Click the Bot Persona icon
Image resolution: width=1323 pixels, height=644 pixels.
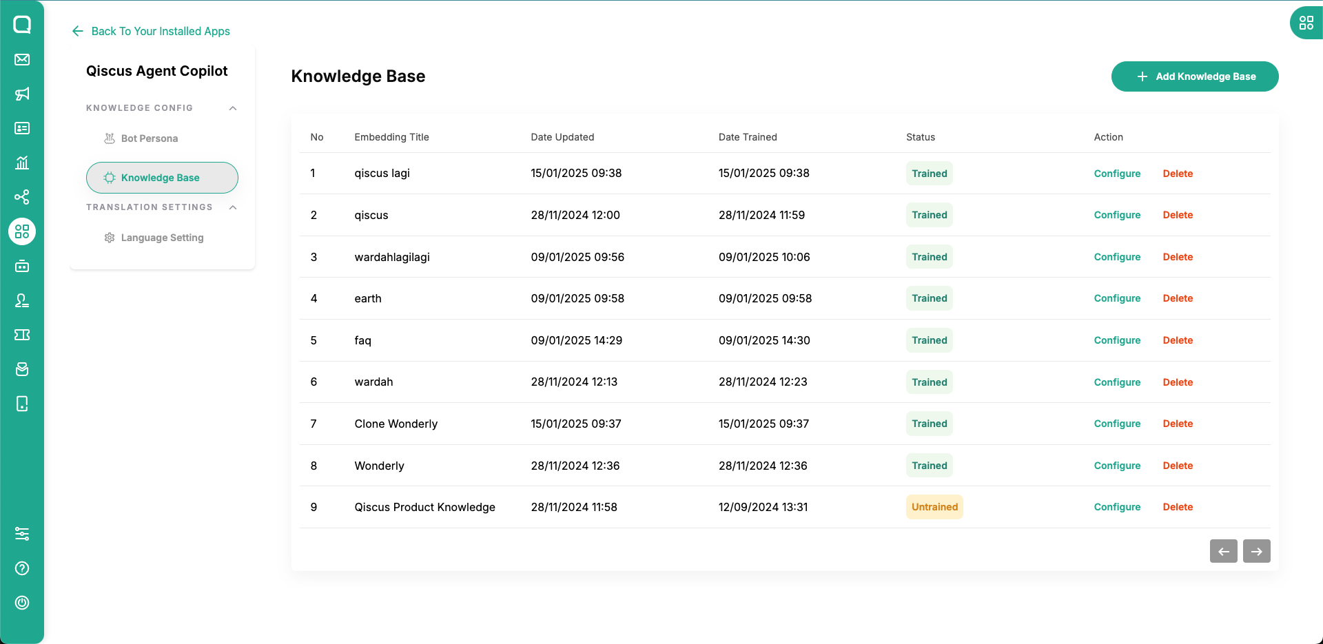[x=109, y=138]
